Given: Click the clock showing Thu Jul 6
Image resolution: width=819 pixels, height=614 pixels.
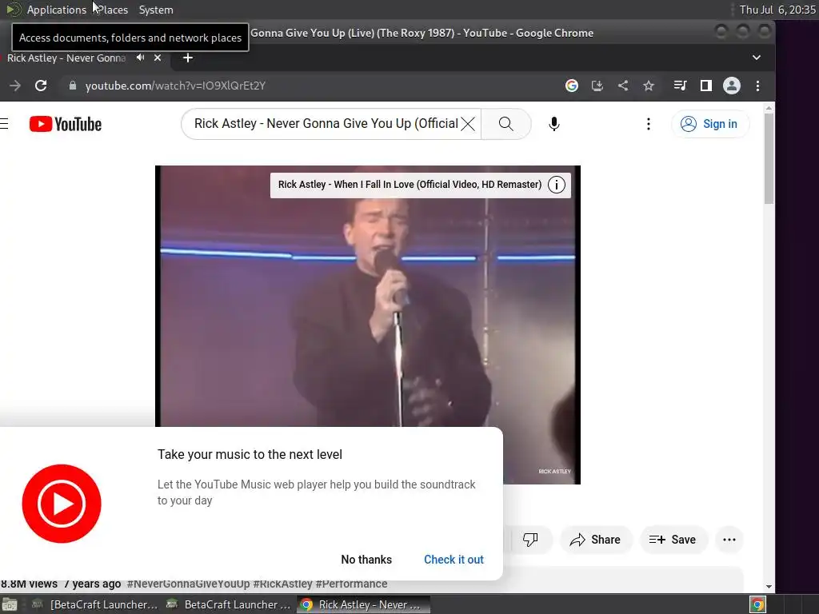Looking at the screenshot, I should coord(777,10).
